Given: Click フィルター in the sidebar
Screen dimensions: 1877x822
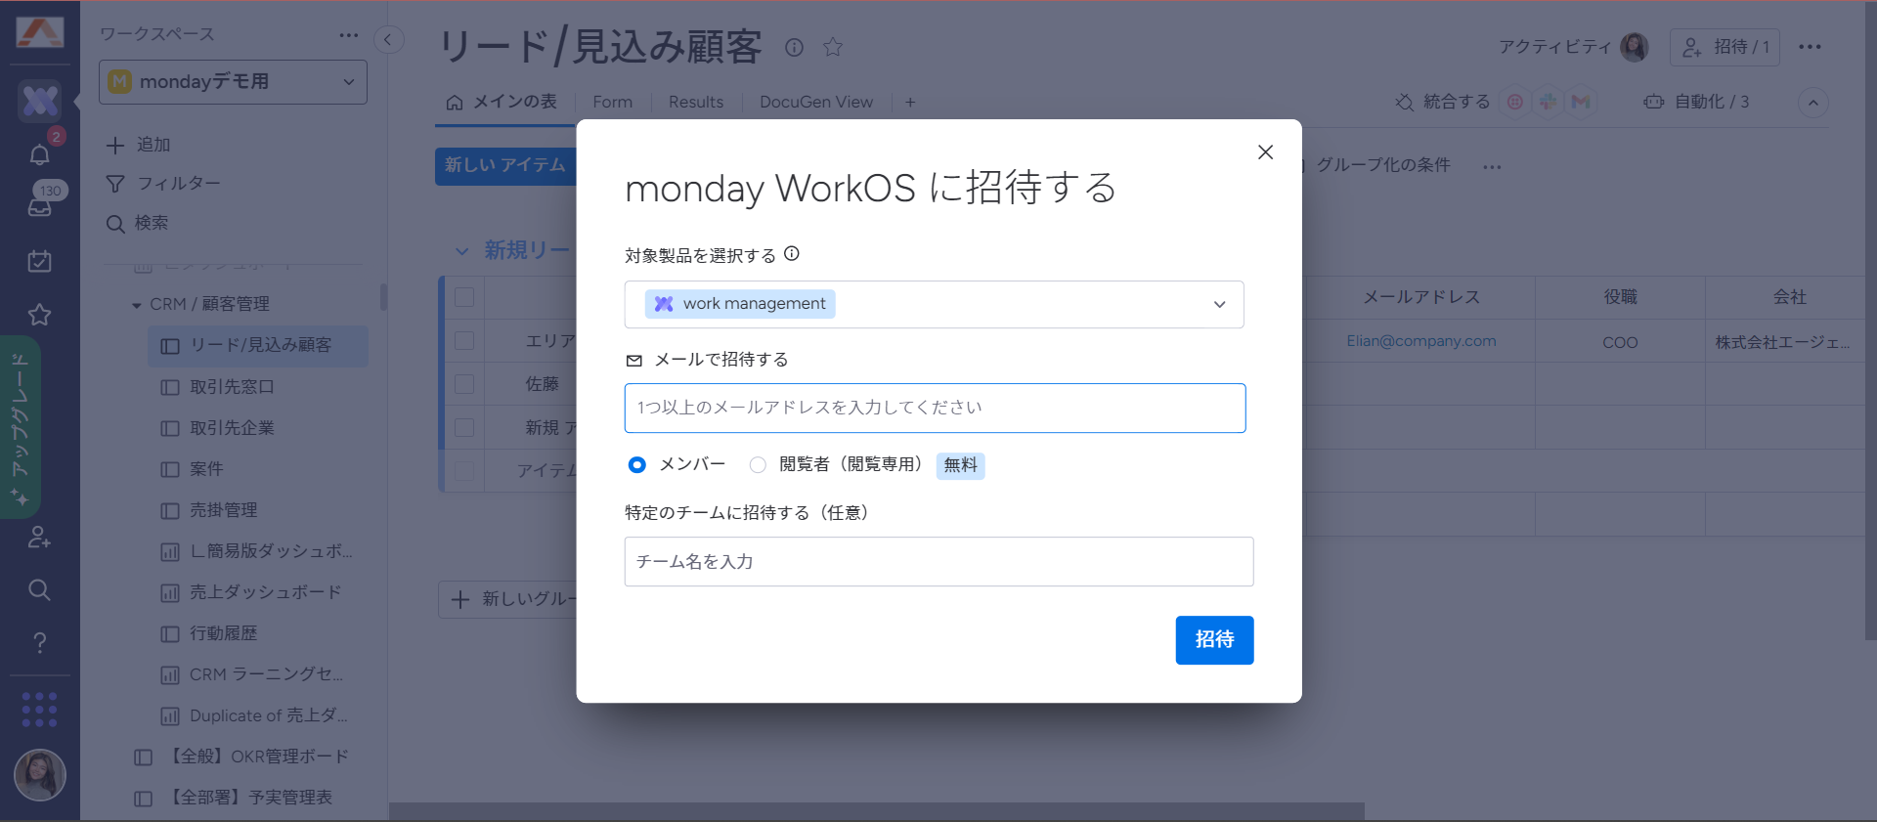Looking at the screenshot, I should tap(163, 184).
